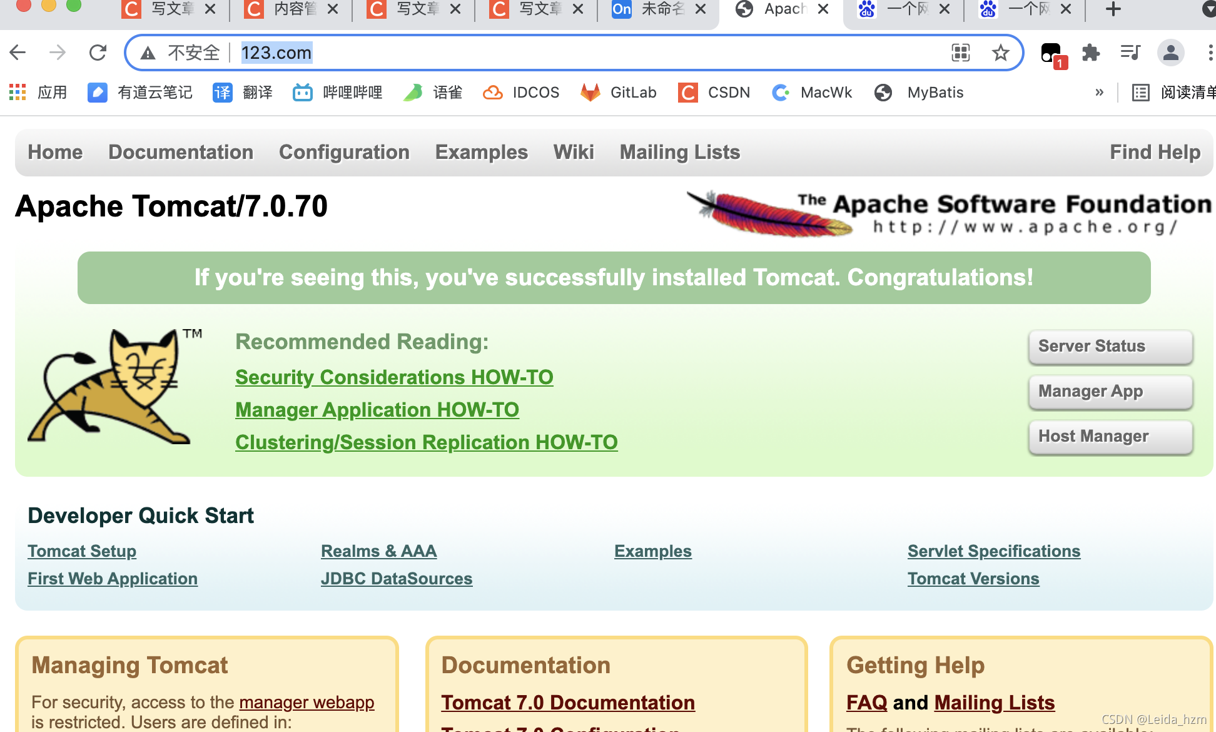The image size is (1216, 732).
Task: Open the 阅读清单 reading list
Action: (x=1174, y=93)
